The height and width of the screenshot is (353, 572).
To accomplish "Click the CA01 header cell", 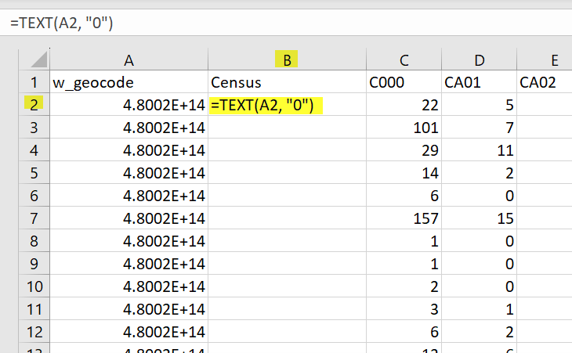I will pos(479,82).
